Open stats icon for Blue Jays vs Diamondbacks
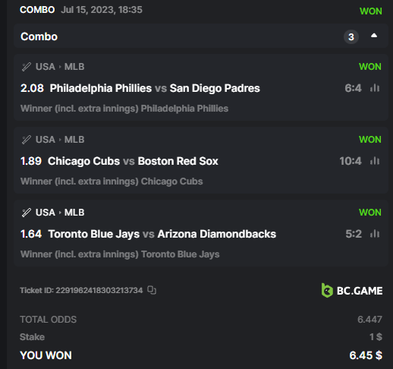The height and width of the screenshot is (369, 393). (x=375, y=234)
